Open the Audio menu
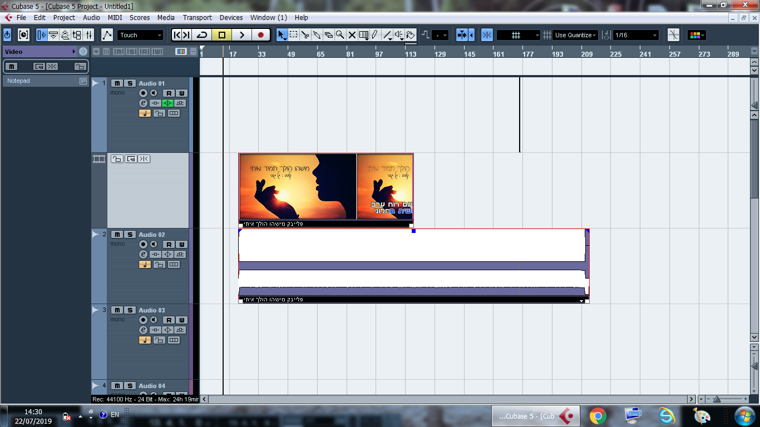Screen dimensions: 760x427 pos(91,17)
